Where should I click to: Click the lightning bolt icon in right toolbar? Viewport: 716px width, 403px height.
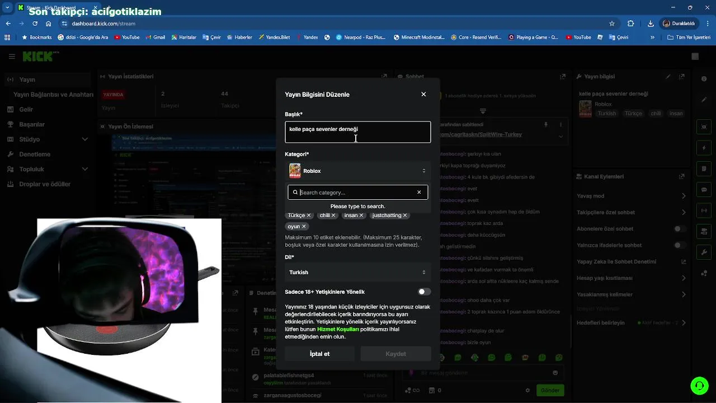[704, 148]
